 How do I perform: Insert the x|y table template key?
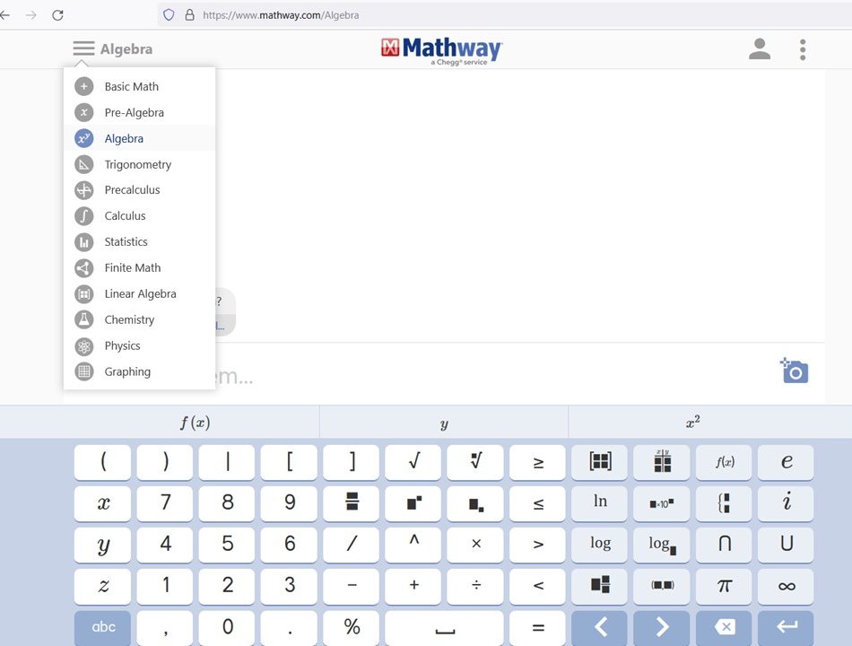click(x=662, y=462)
